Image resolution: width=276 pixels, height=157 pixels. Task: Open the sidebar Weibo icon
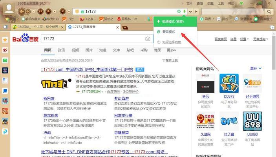(x=5, y=50)
